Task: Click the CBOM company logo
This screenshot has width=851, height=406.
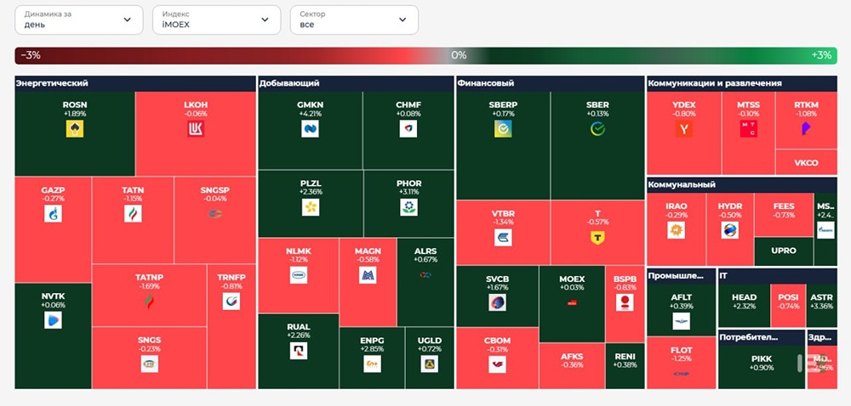Action: [497, 364]
